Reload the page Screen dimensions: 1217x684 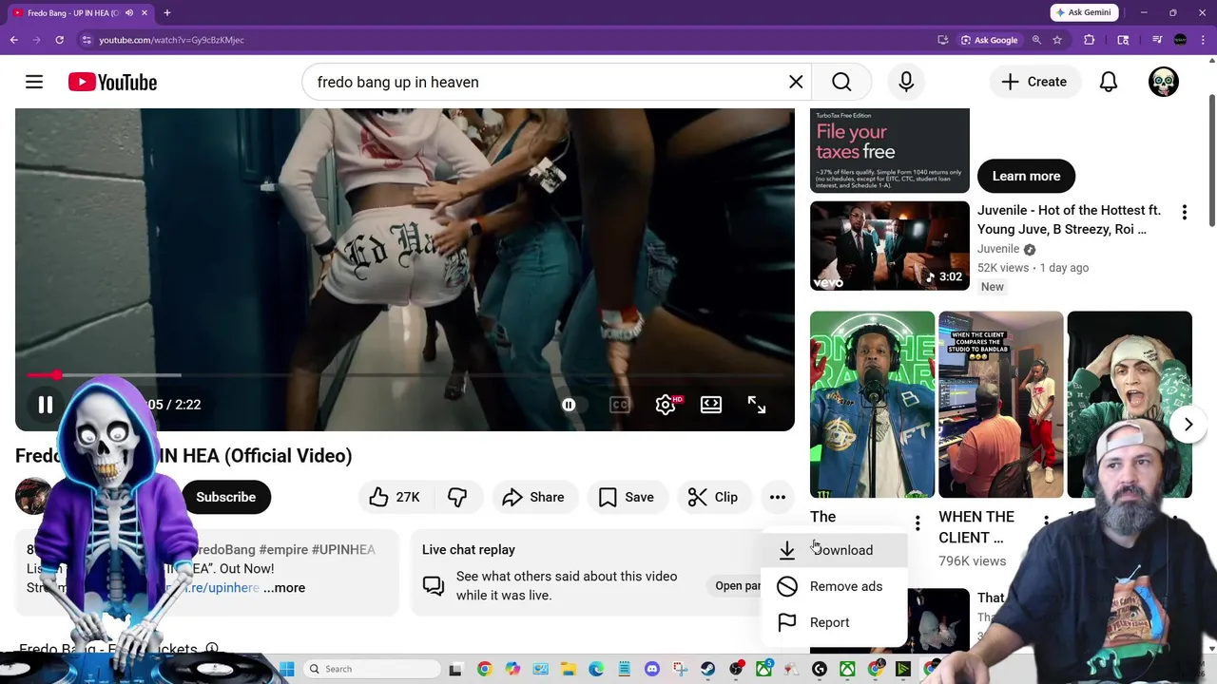point(59,40)
